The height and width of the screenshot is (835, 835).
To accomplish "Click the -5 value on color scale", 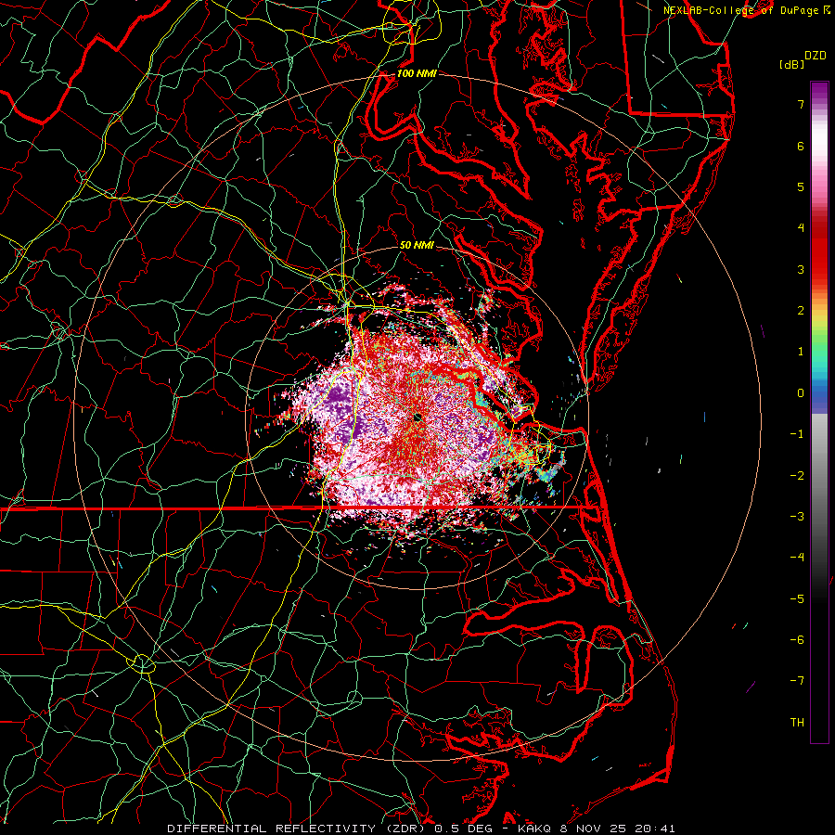I will 797,599.
